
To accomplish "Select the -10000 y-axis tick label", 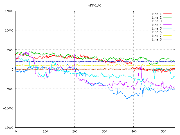I will [8, 108].
